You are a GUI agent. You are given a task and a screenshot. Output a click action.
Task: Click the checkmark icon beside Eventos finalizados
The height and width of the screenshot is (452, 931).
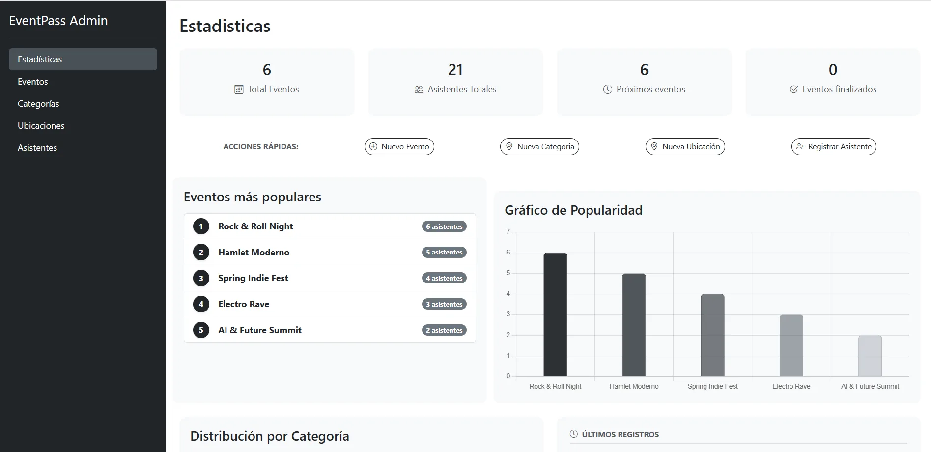(x=793, y=89)
